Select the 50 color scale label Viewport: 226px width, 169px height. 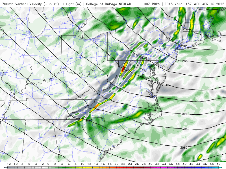tap(218, 164)
